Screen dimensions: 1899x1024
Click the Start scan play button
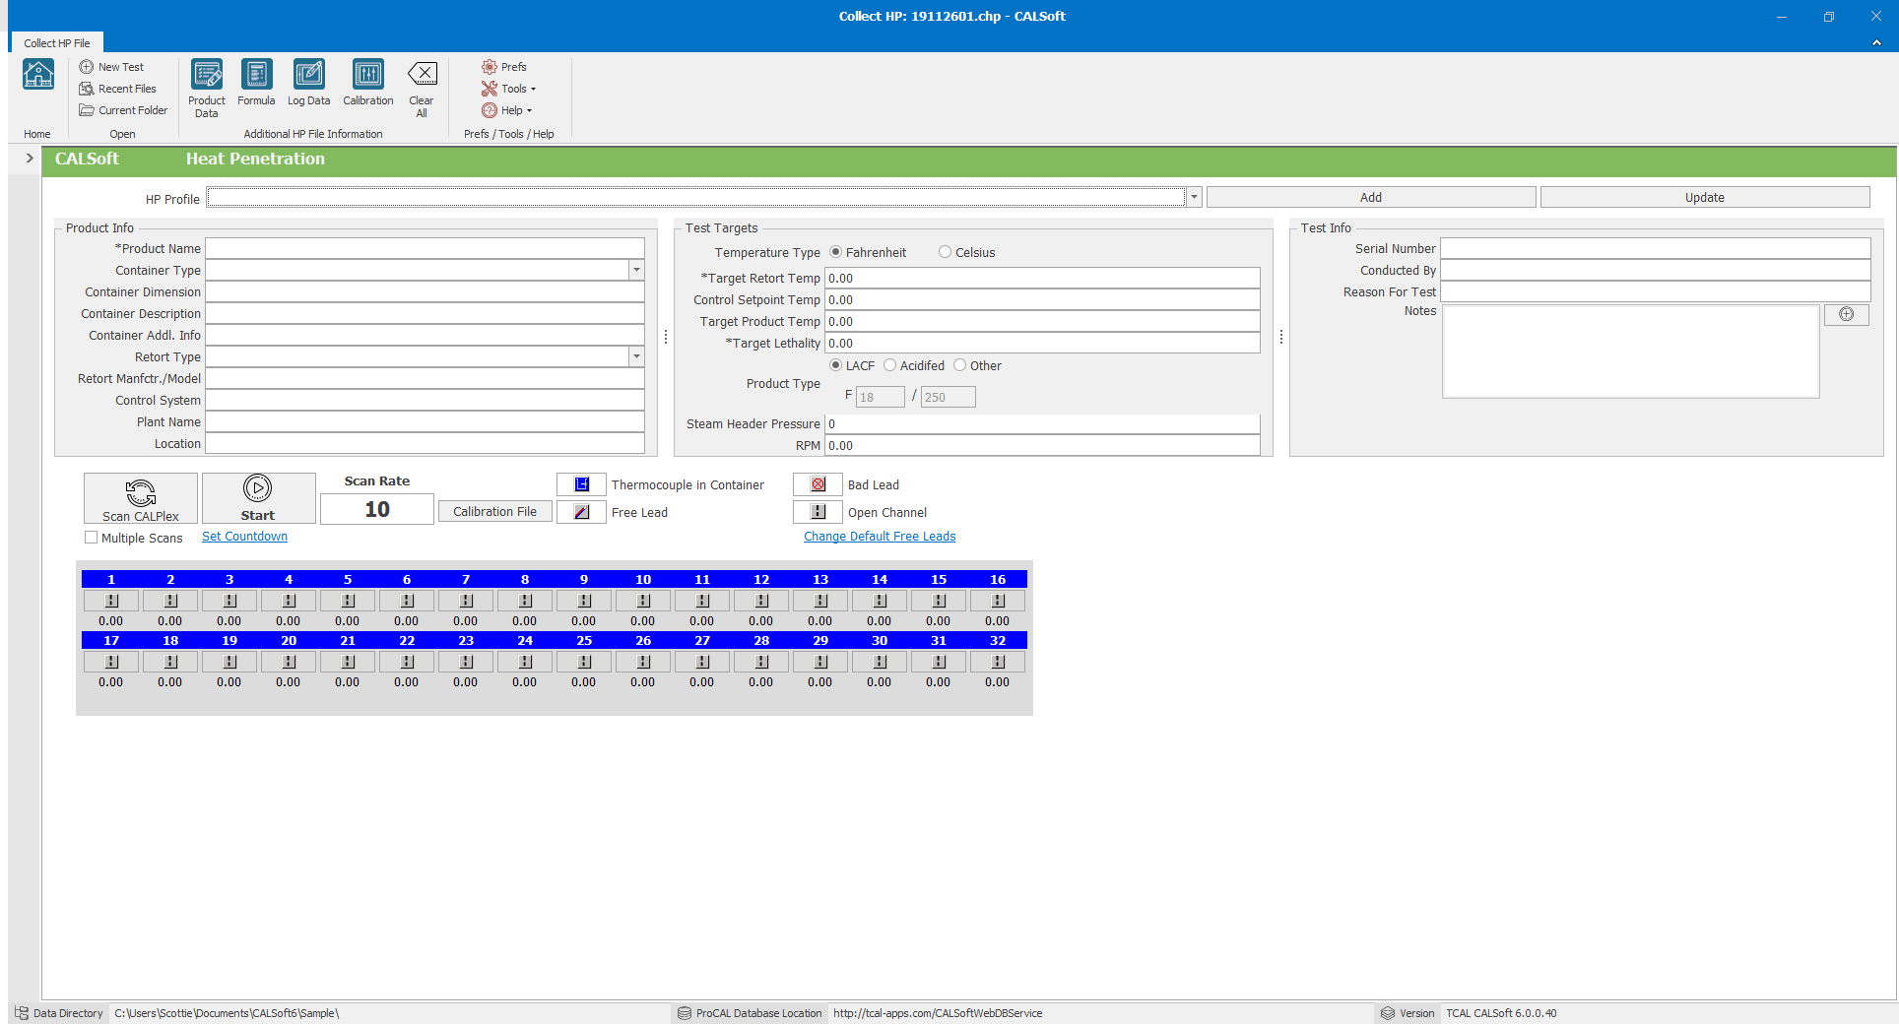258,498
